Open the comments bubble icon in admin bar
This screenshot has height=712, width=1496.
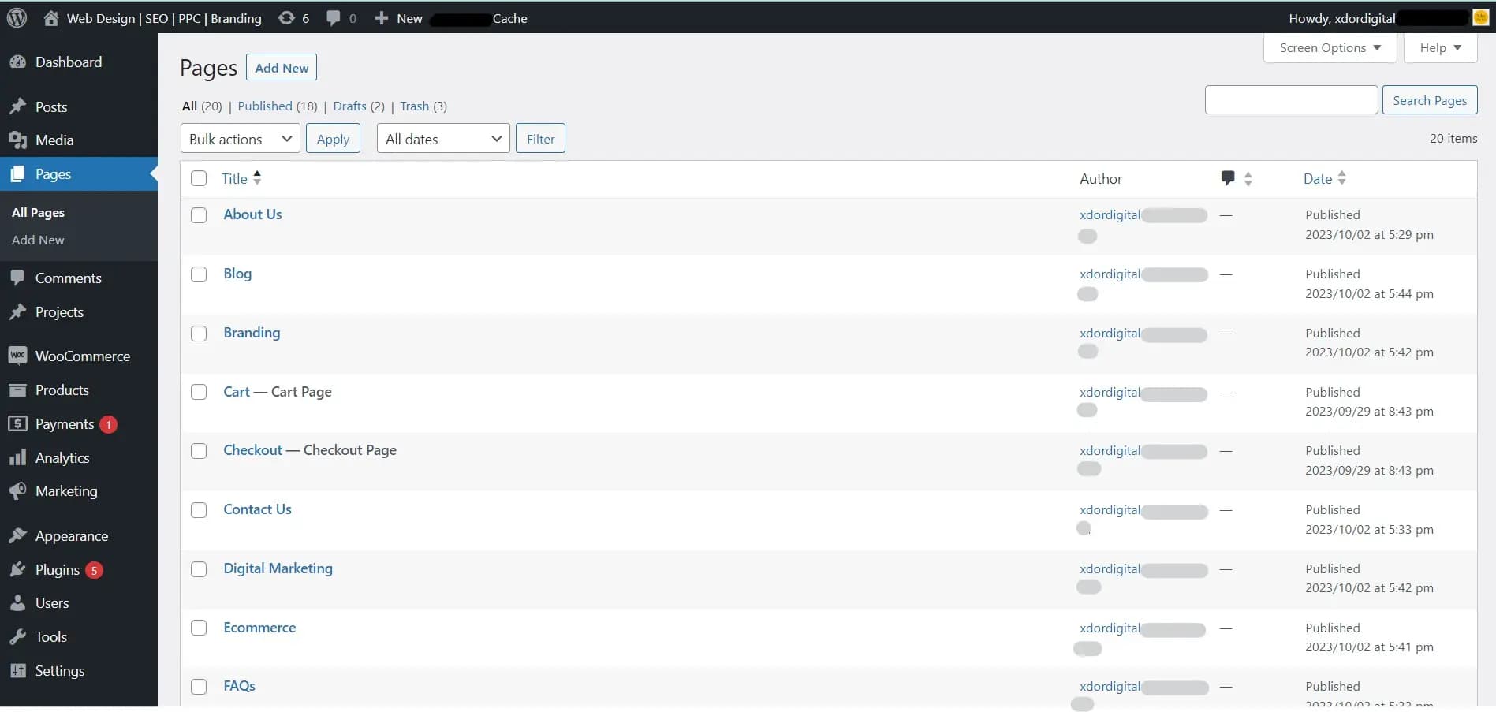[334, 18]
